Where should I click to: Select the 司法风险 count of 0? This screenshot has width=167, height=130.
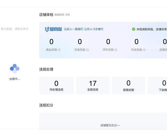(x=137, y=42)
